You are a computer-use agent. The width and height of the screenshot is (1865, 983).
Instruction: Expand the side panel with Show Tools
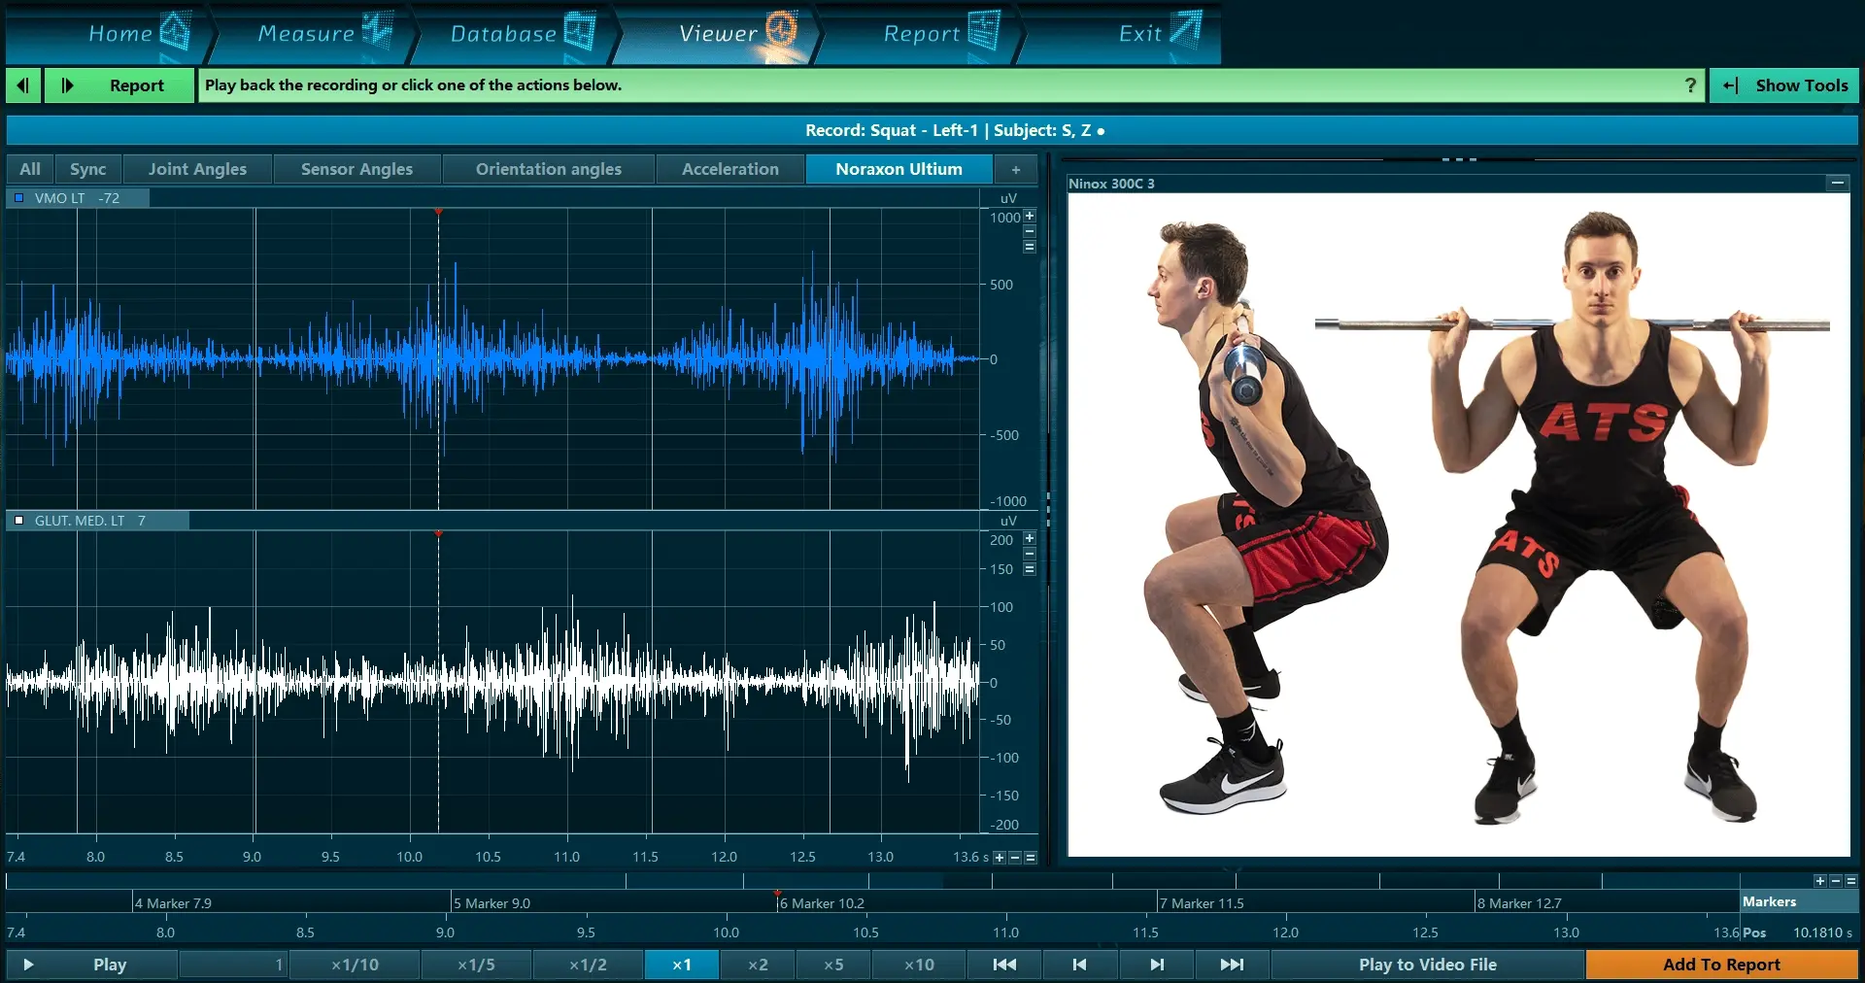click(1784, 85)
